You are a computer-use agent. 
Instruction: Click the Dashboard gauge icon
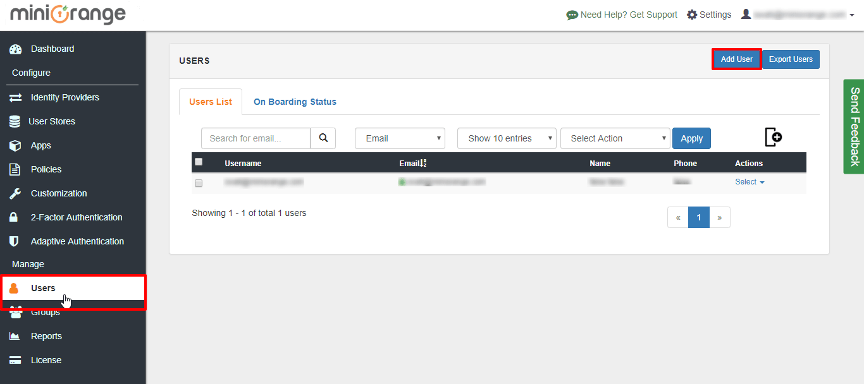[15, 49]
